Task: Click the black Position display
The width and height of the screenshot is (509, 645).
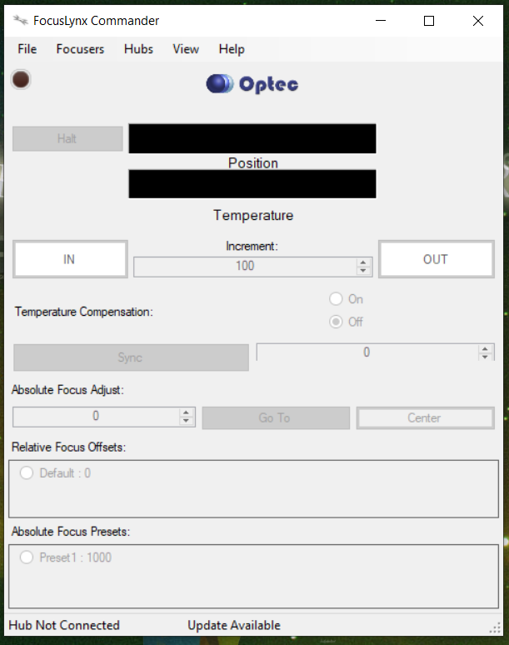Action: click(252, 138)
